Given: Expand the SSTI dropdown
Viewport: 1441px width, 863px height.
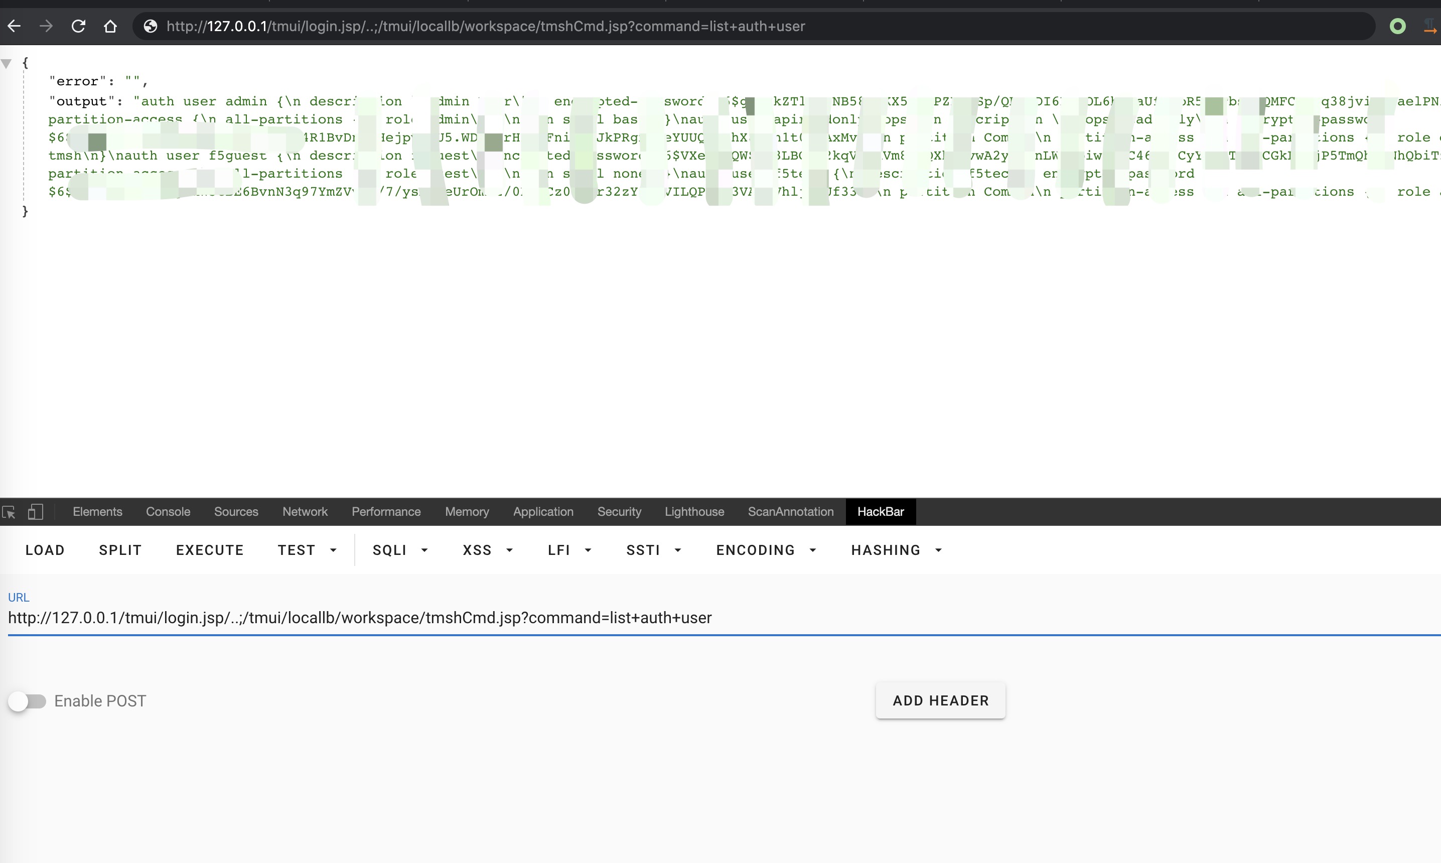Looking at the screenshot, I should coord(654,550).
